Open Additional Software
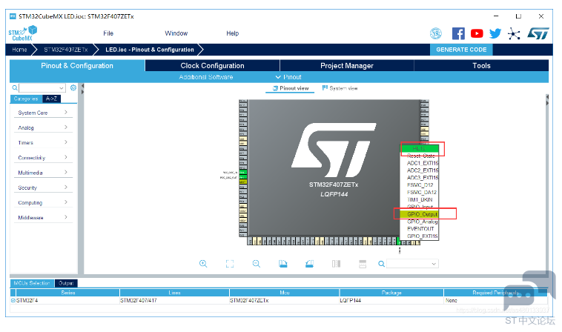The height and width of the screenshot is (332, 562). tap(205, 77)
